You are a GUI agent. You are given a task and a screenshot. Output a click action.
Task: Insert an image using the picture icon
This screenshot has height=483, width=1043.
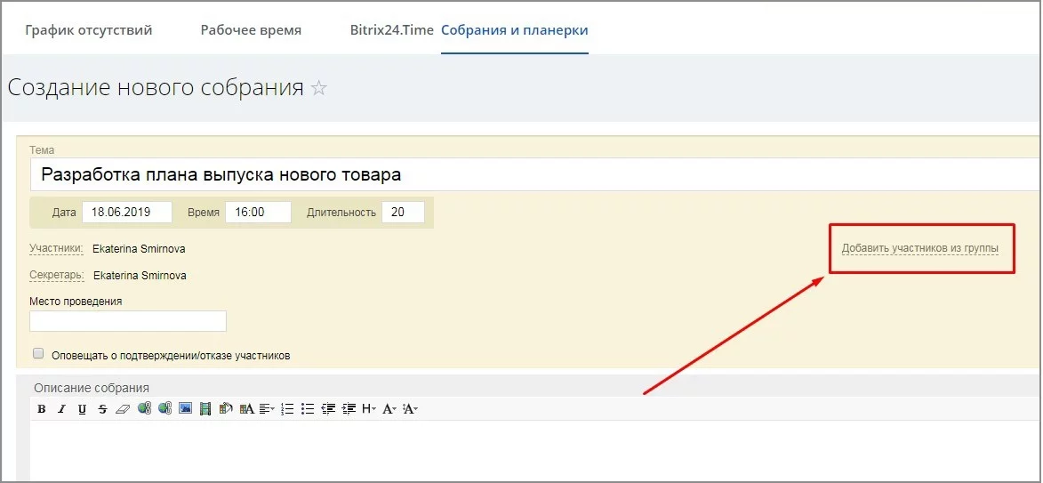[185, 409]
